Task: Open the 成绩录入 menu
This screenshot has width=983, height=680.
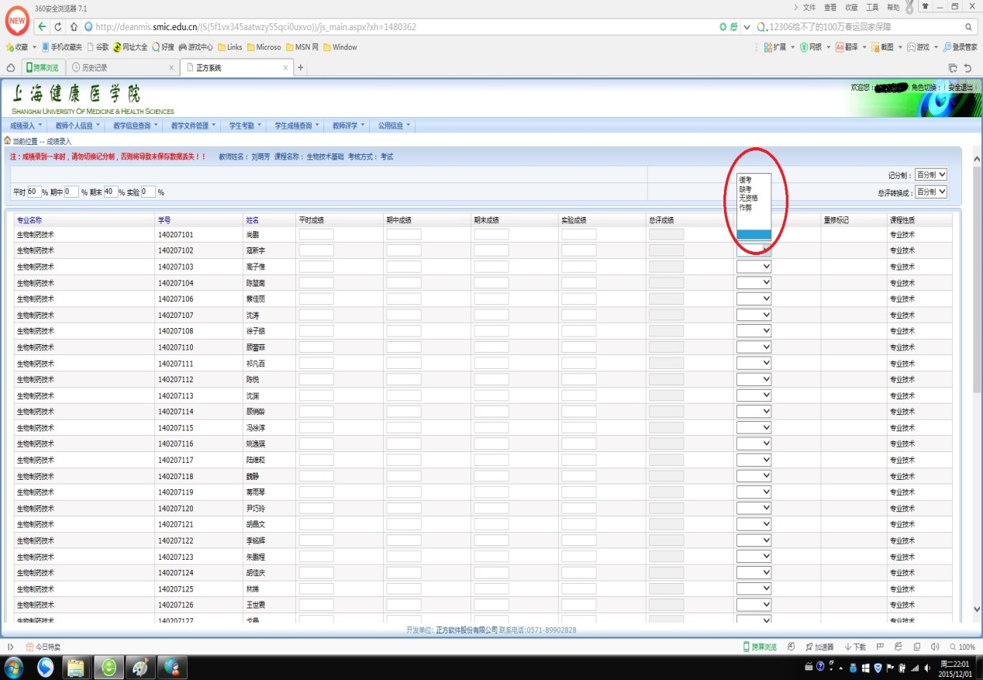Action: (x=26, y=125)
